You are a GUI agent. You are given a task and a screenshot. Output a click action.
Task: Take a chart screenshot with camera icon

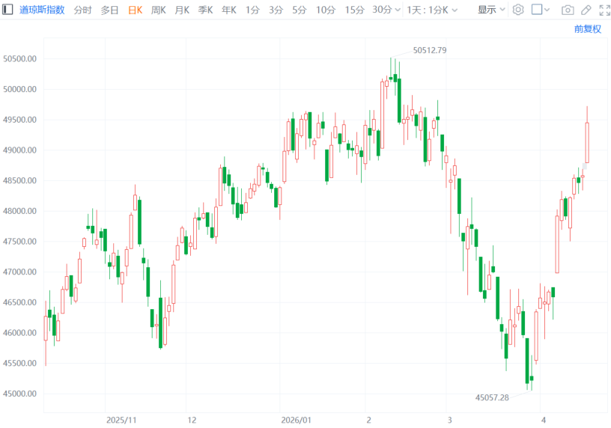click(x=568, y=10)
